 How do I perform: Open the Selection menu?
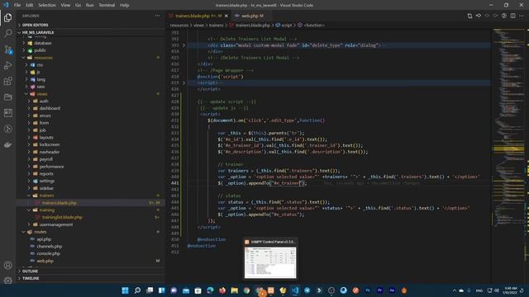pos(47,5)
